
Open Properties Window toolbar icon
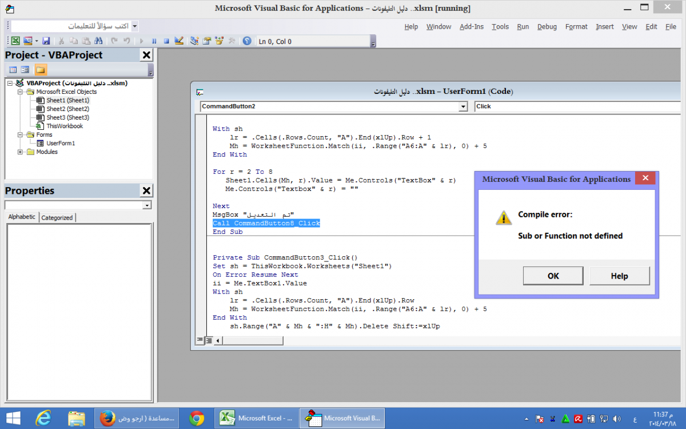[x=206, y=41]
